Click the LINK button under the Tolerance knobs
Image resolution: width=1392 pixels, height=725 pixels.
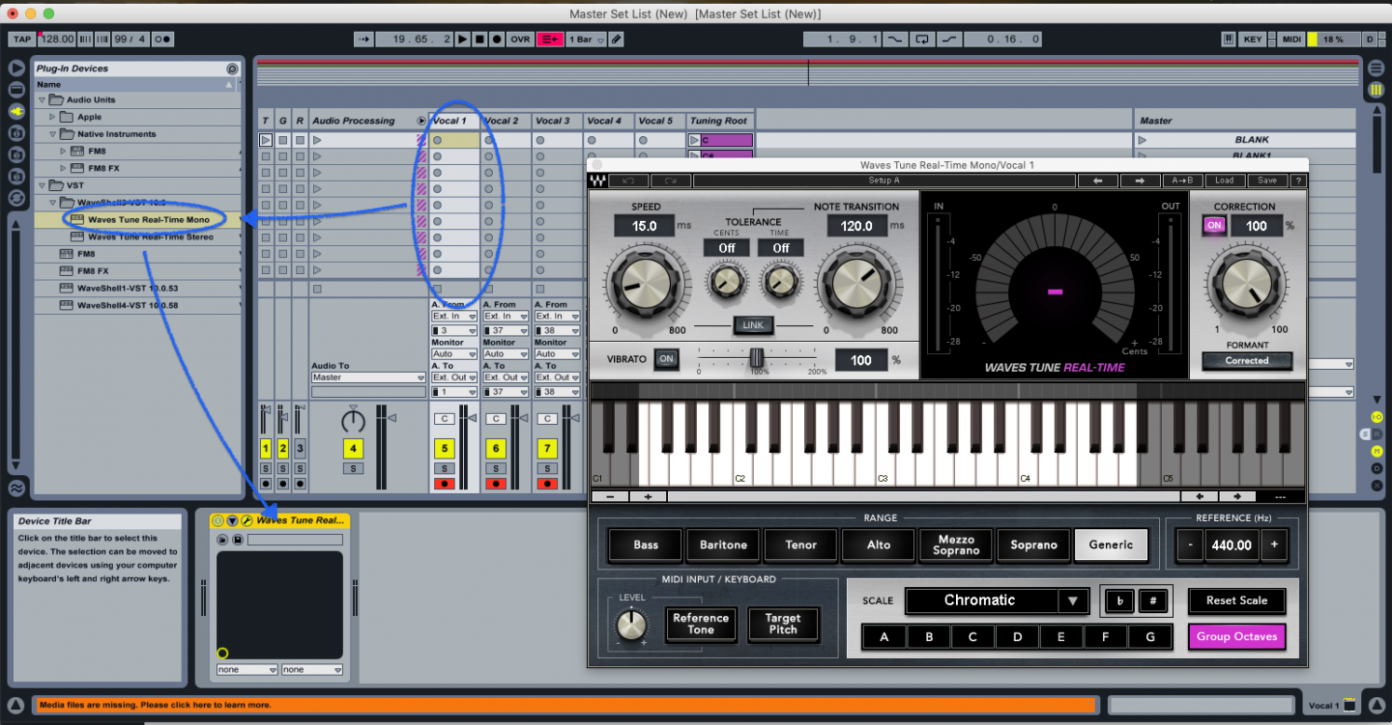pyautogui.click(x=753, y=325)
